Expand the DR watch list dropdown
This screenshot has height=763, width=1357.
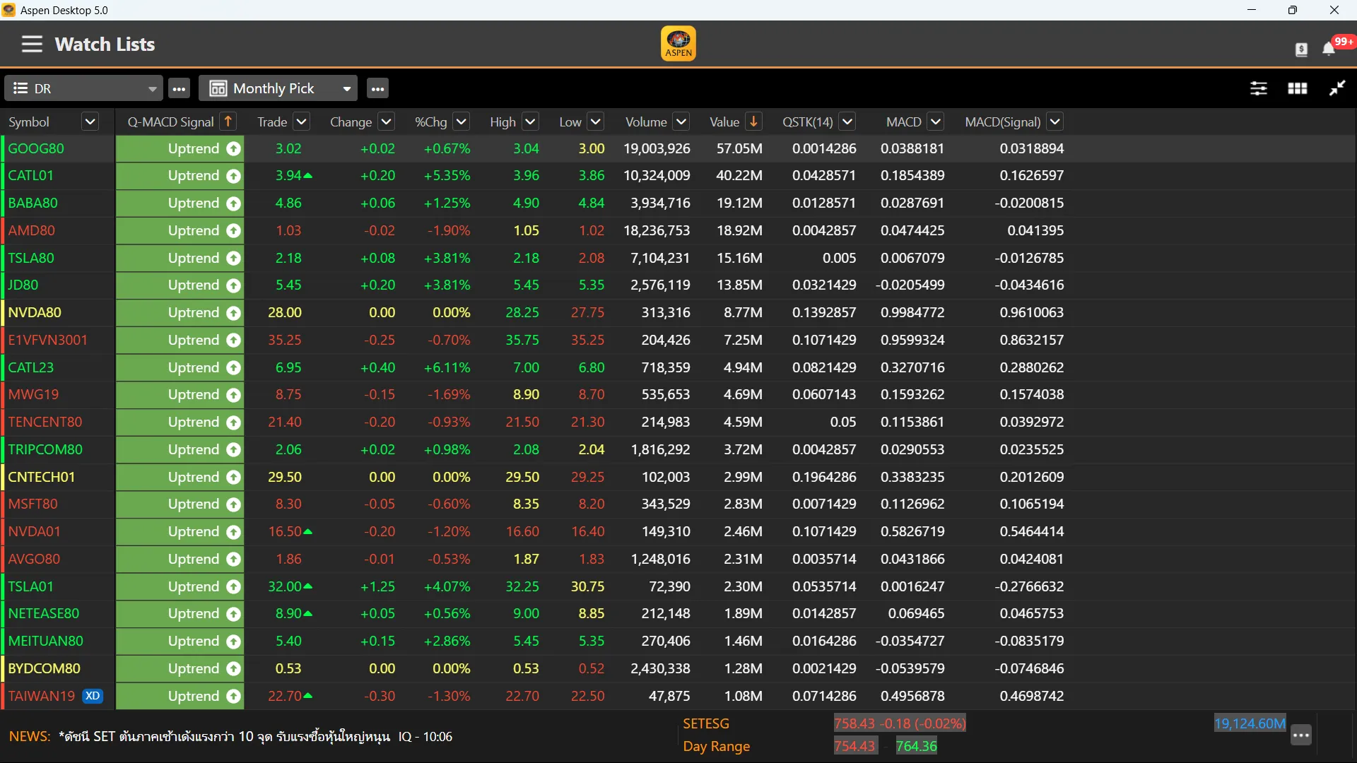pyautogui.click(x=152, y=89)
